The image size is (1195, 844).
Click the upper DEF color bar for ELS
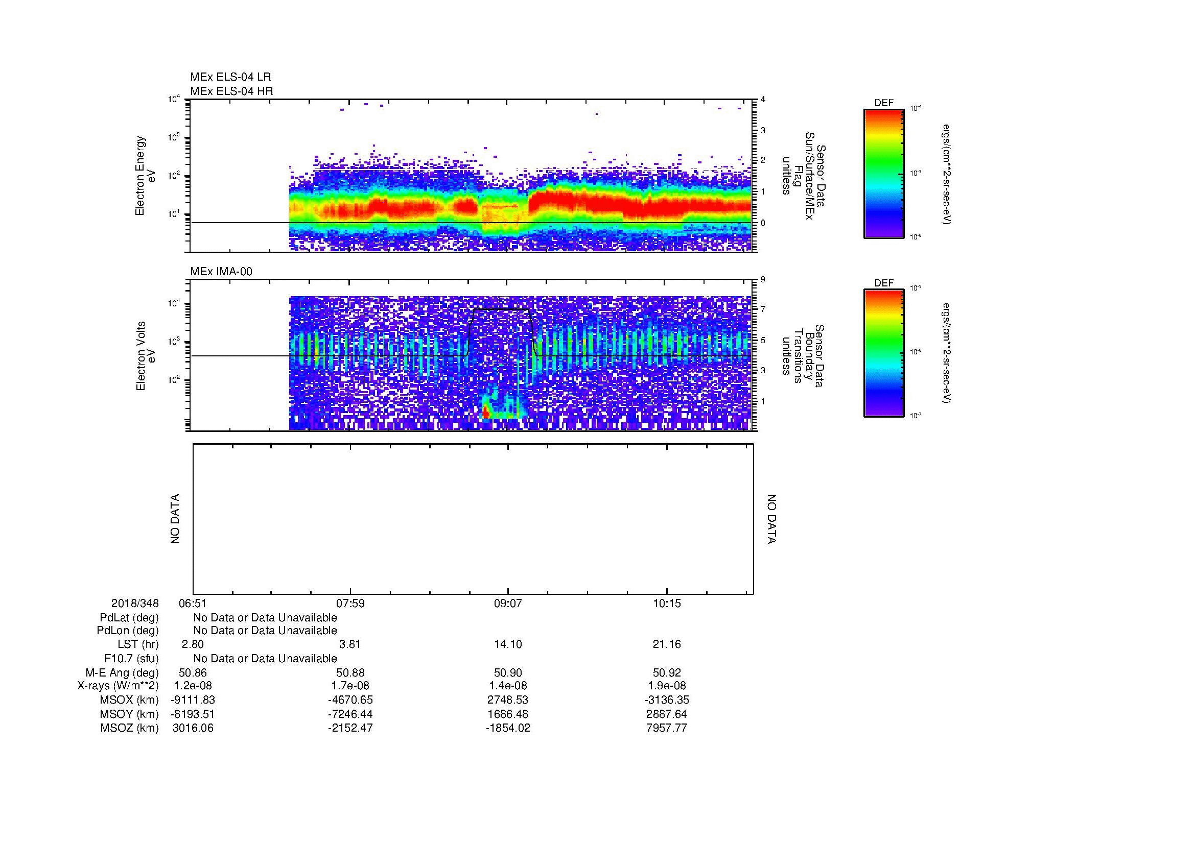pos(883,174)
